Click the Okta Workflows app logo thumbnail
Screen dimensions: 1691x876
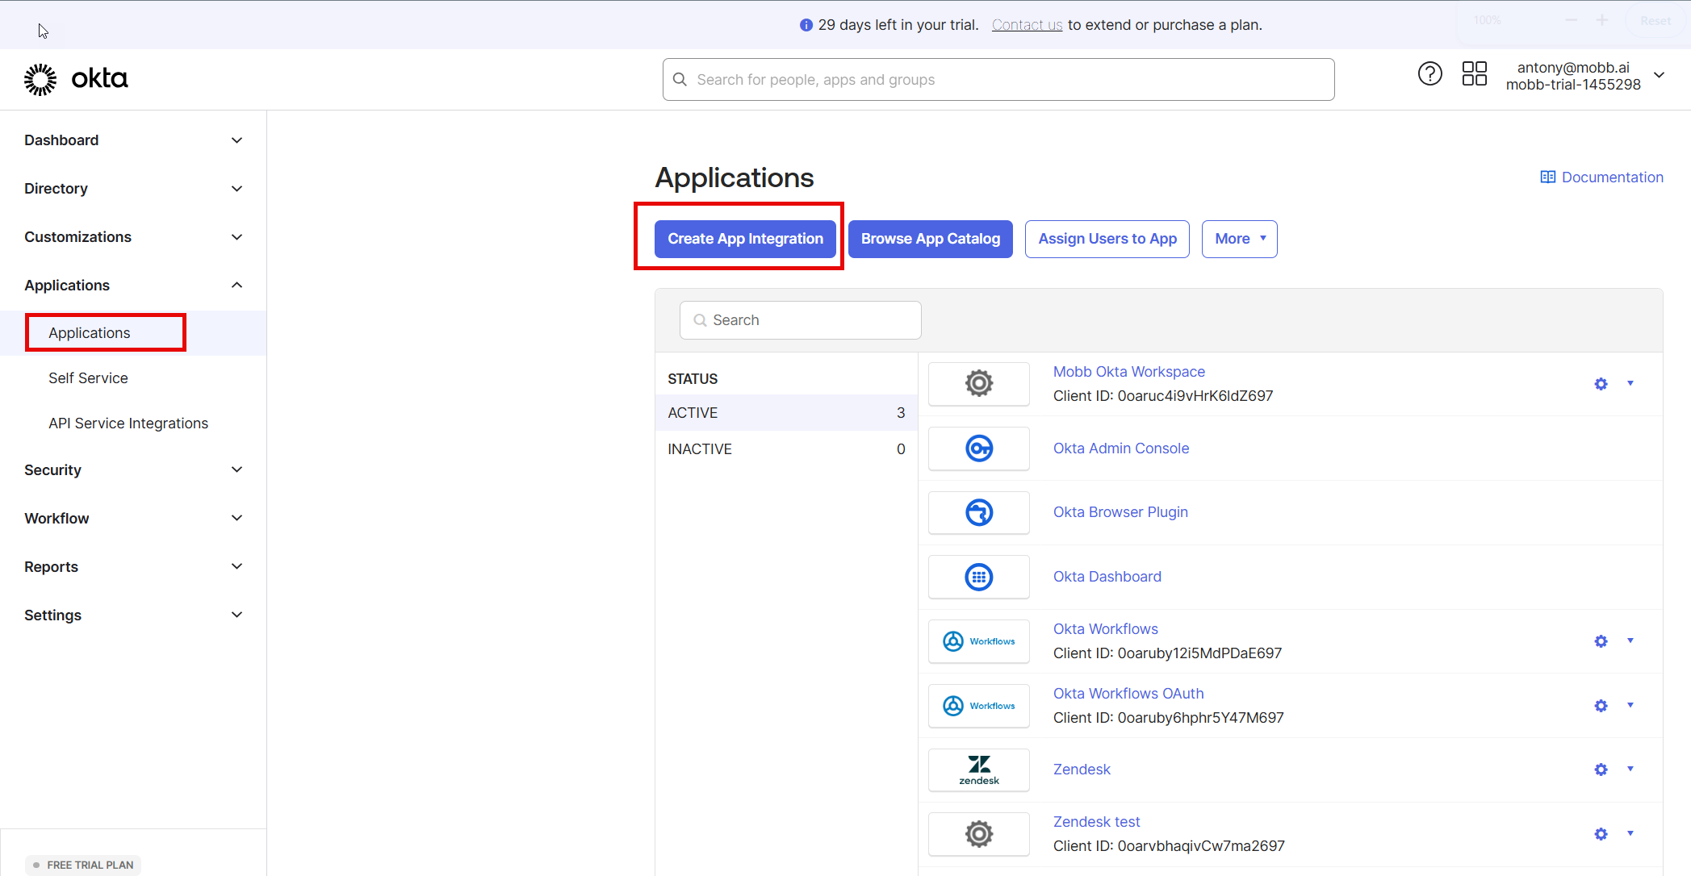tap(978, 641)
